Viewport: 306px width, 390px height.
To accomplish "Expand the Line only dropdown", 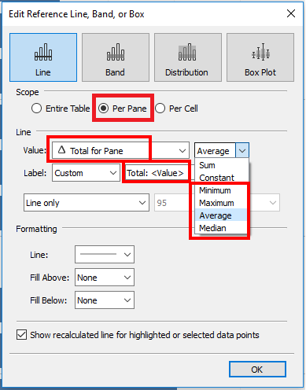I will [87, 203].
